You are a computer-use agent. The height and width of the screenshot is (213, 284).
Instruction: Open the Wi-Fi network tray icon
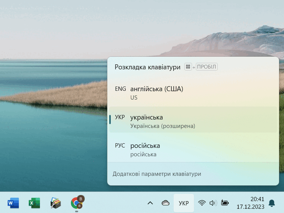coord(202,203)
